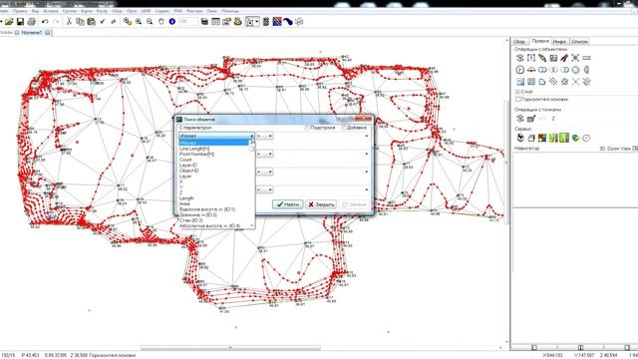This screenshot has height=359, width=638.
Task: Expand the first row's value dropdown arrow
Action: [367, 136]
